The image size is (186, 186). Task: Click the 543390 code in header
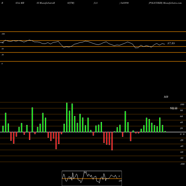[x=124, y=3]
